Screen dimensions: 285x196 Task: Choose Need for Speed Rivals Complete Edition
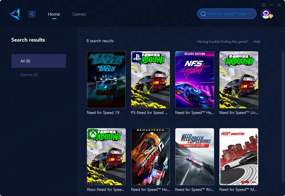click(194, 156)
